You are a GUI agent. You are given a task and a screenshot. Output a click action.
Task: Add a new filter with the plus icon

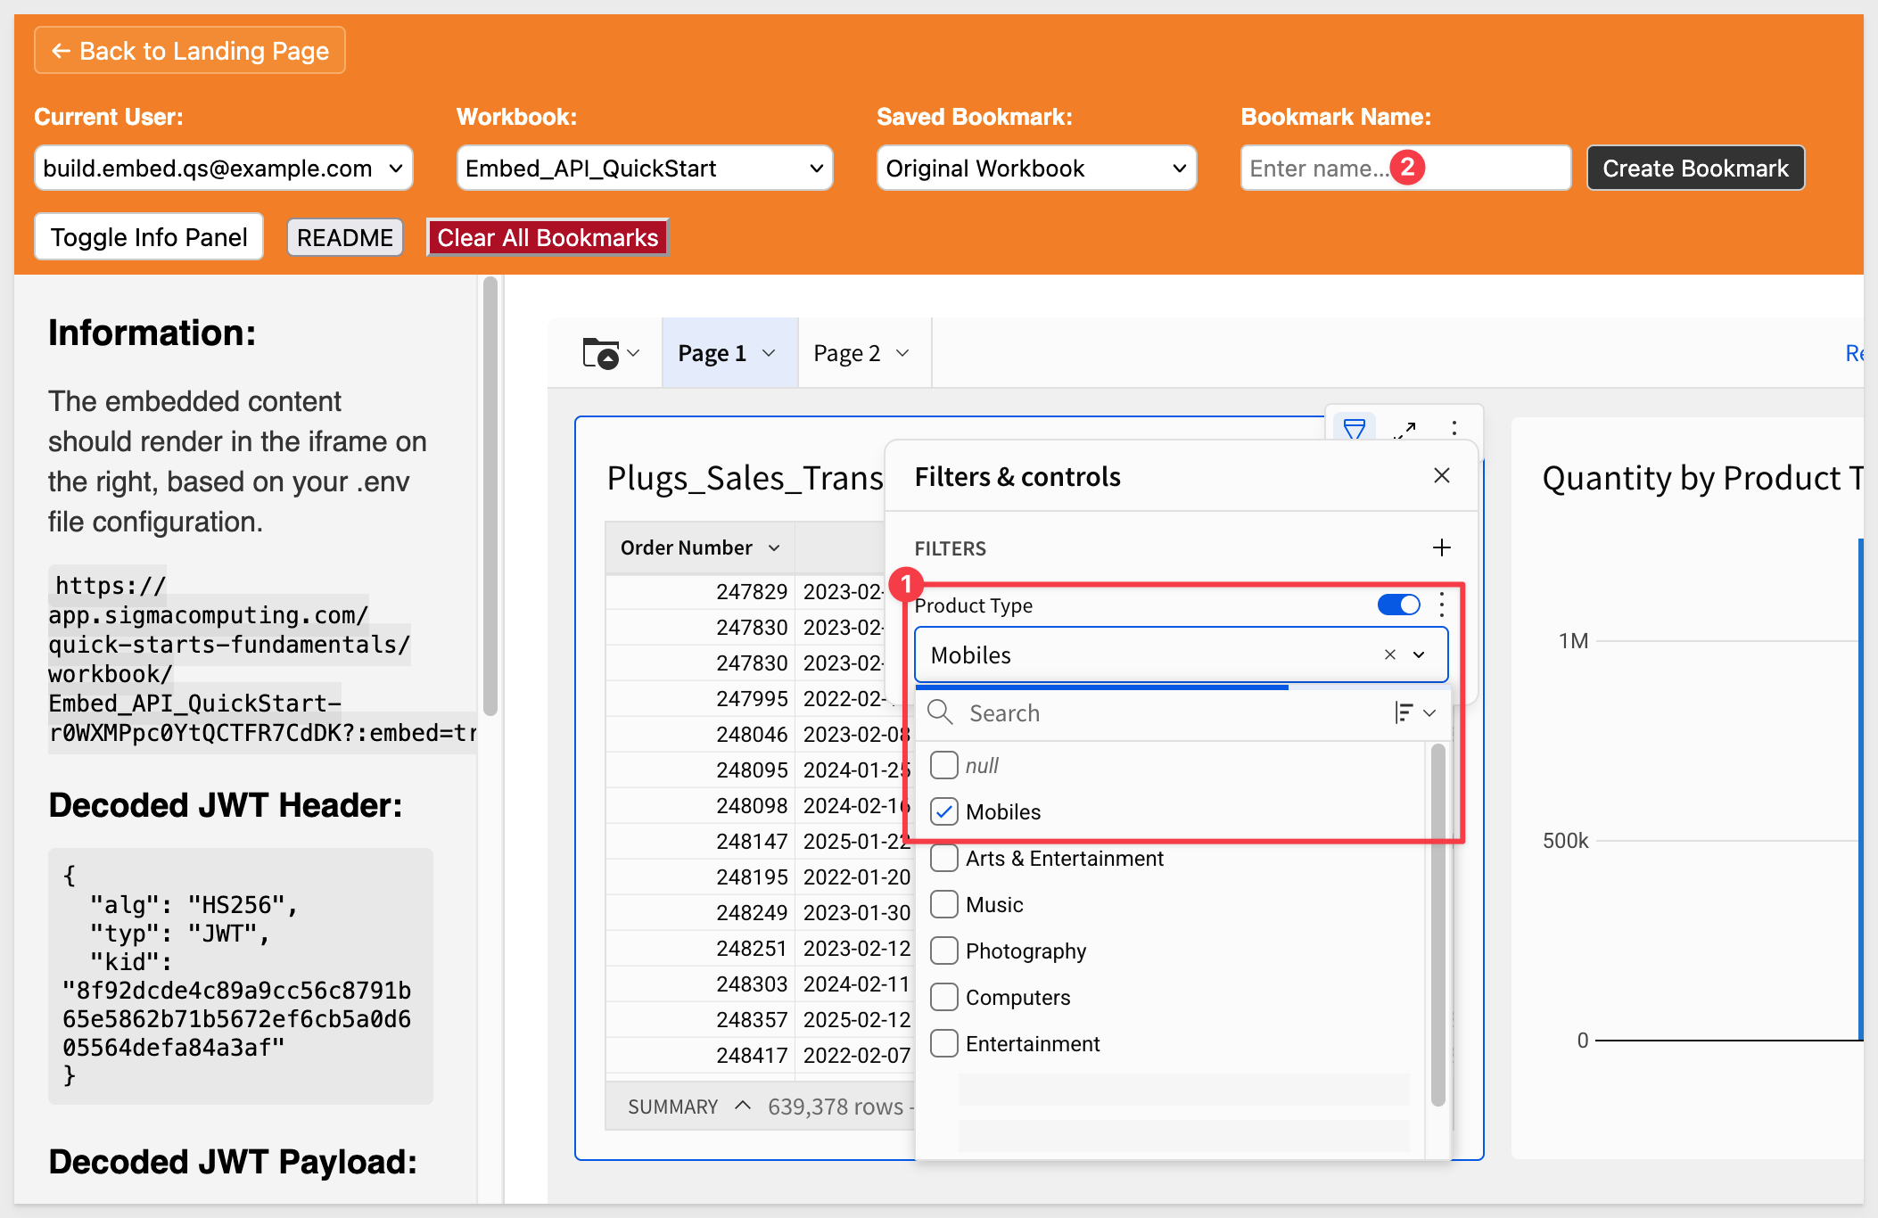1441,547
